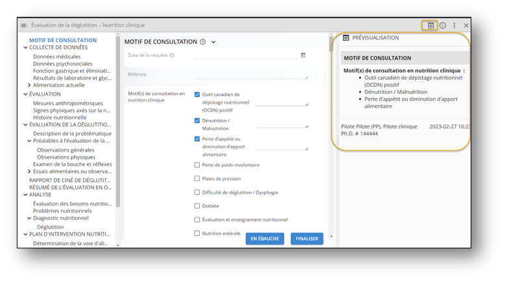
Task: Enable the Diabète checkbox
Action: [197, 206]
